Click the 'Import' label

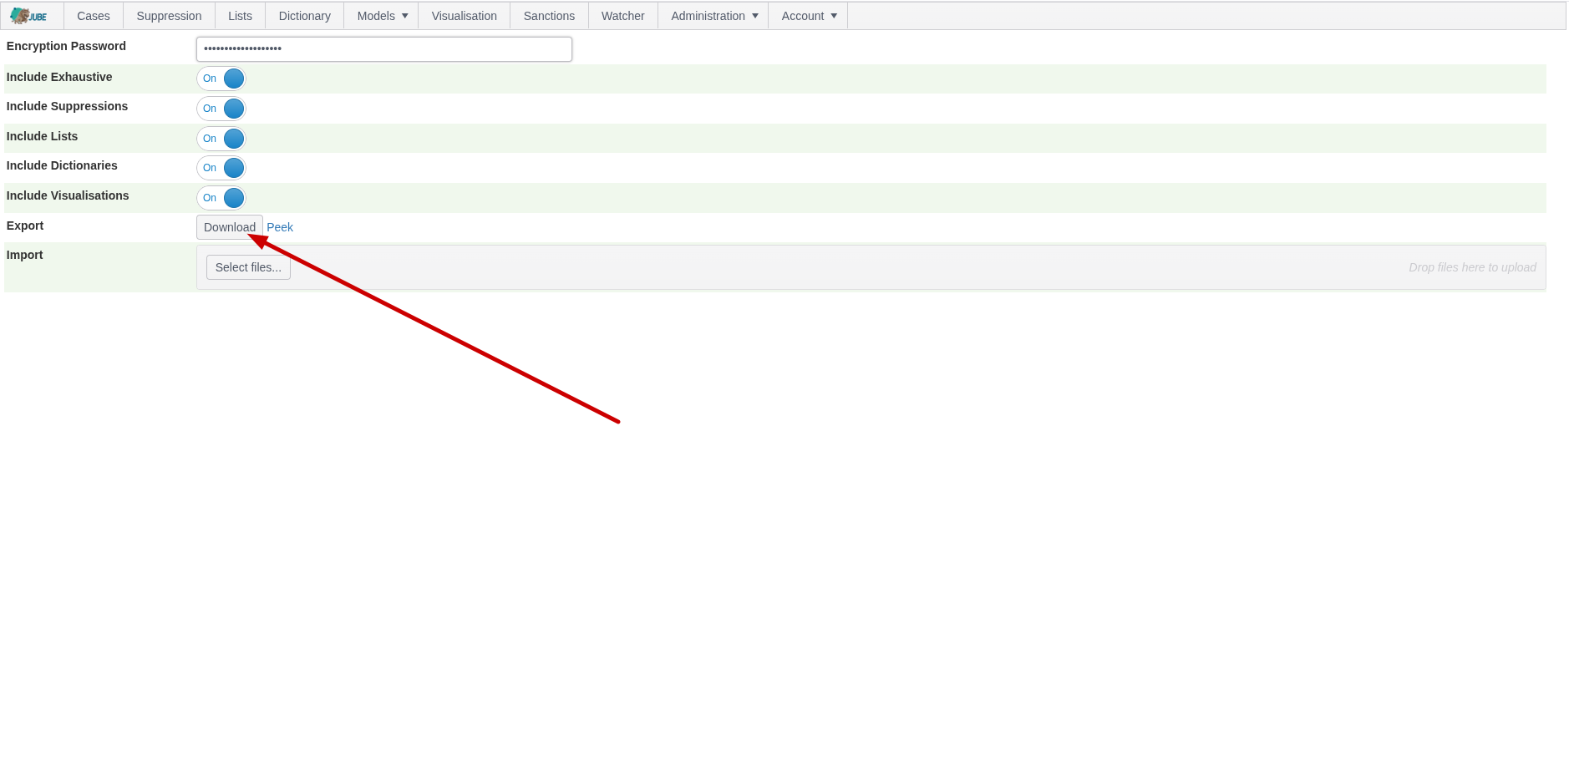click(24, 255)
